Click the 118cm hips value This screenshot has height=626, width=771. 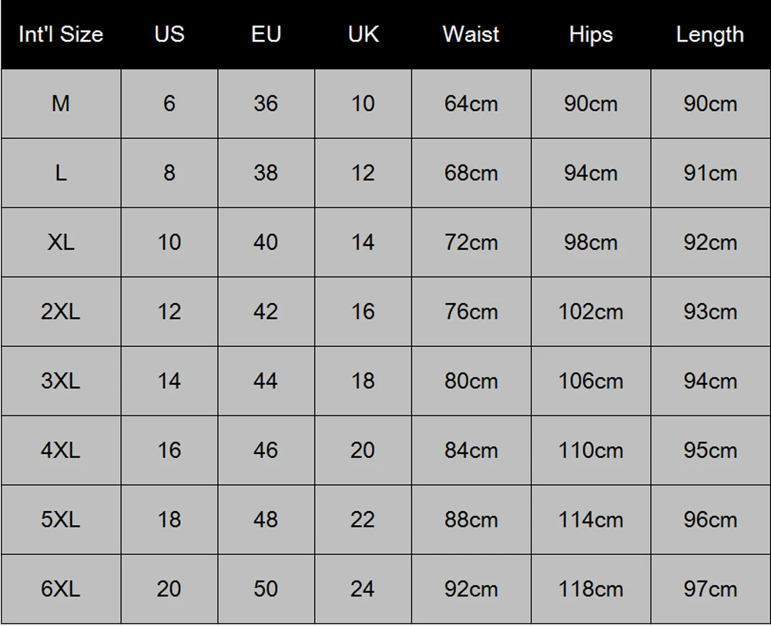[x=591, y=589]
